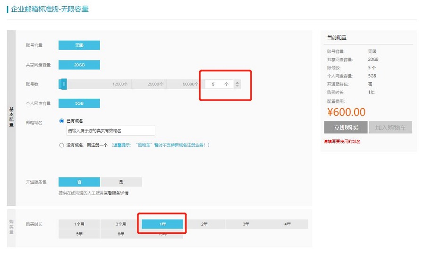Image resolution: width=425 pixels, height=255 pixels.
Task: Increase account count with up arrow
Action: (237, 82)
